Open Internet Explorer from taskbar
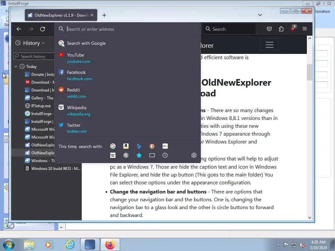The image size is (335, 251). 70,244
